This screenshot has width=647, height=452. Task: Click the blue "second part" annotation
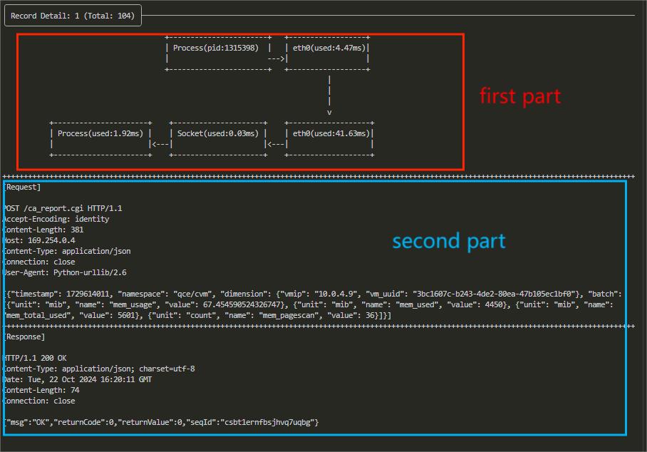pyautogui.click(x=448, y=241)
